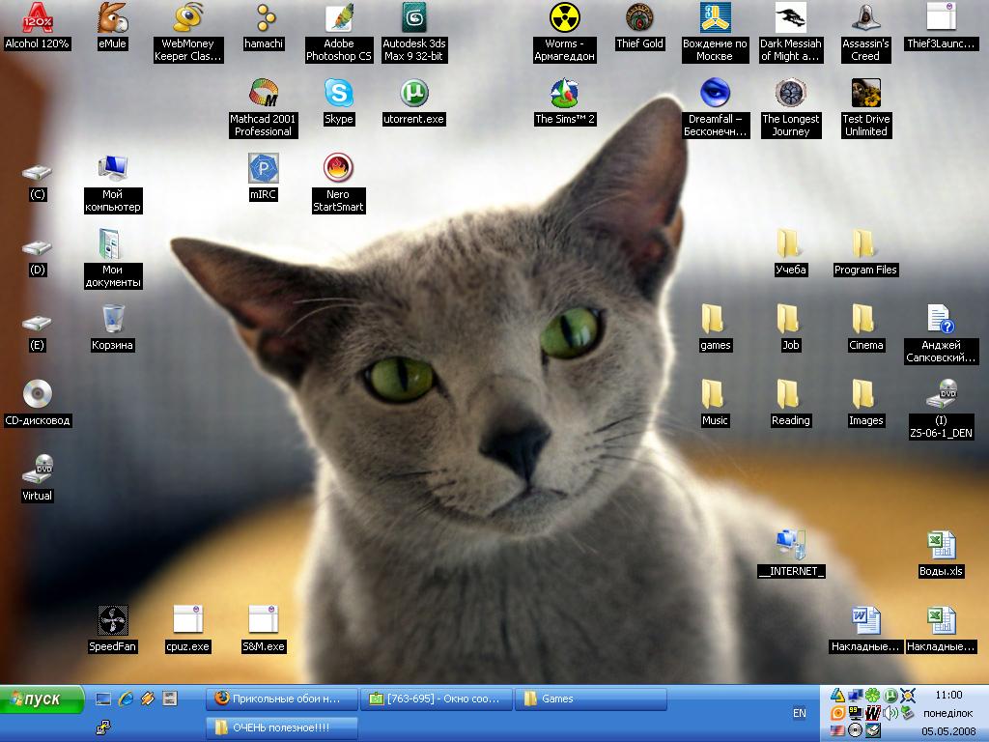This screenshot has height=742, width=989.
Task: Click the Worms Armageddon game icon
Action: 564,18
